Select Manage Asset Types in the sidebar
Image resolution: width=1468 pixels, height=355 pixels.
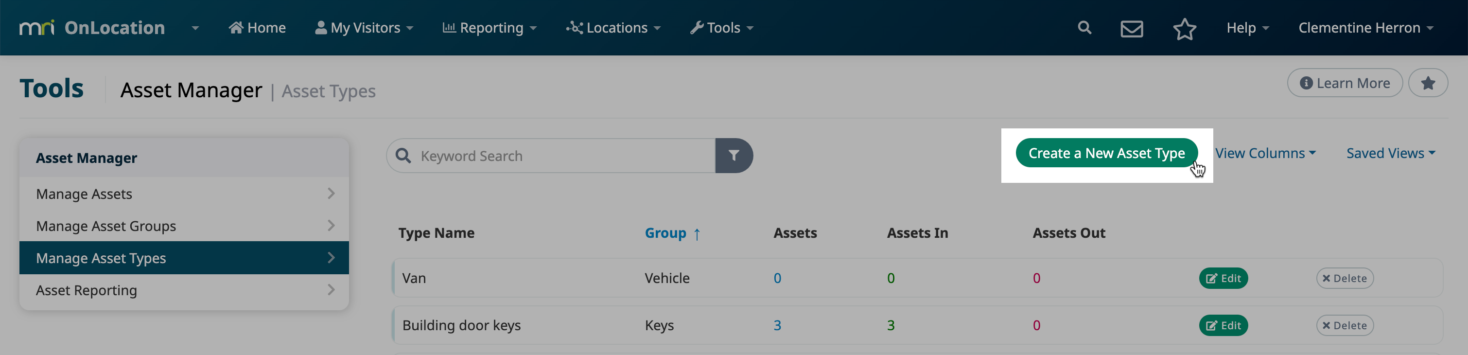coord(184,258)
